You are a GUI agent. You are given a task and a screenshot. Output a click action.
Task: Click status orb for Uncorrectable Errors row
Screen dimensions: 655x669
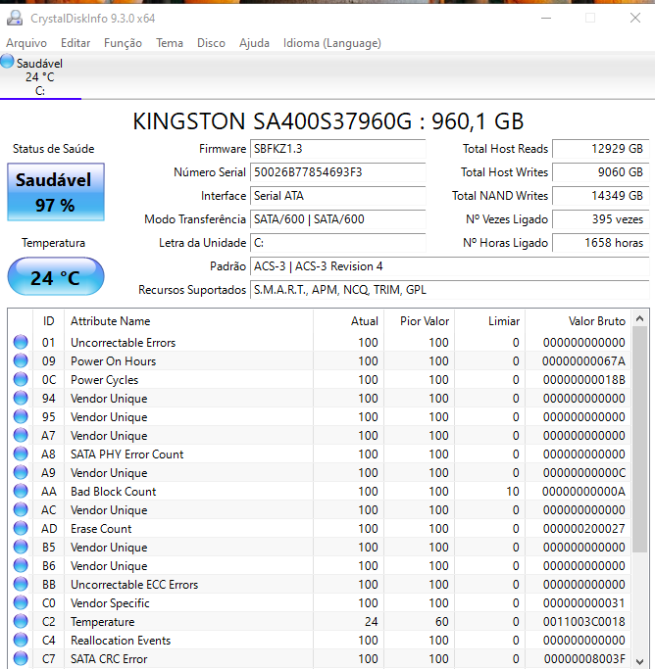tap(21, 342)
